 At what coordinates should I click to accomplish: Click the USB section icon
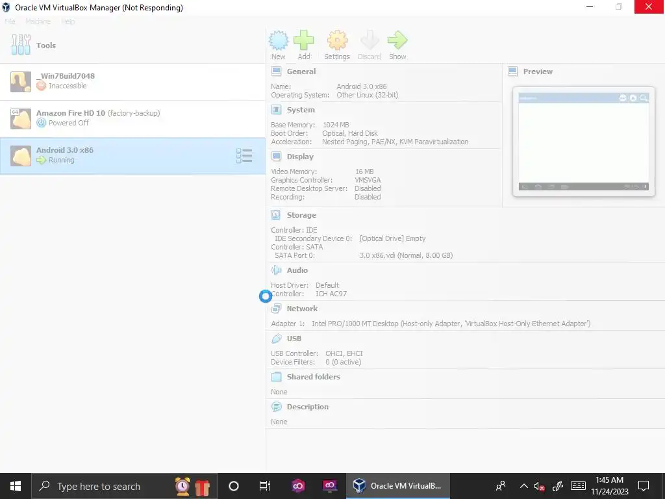[x=276, y=339]
